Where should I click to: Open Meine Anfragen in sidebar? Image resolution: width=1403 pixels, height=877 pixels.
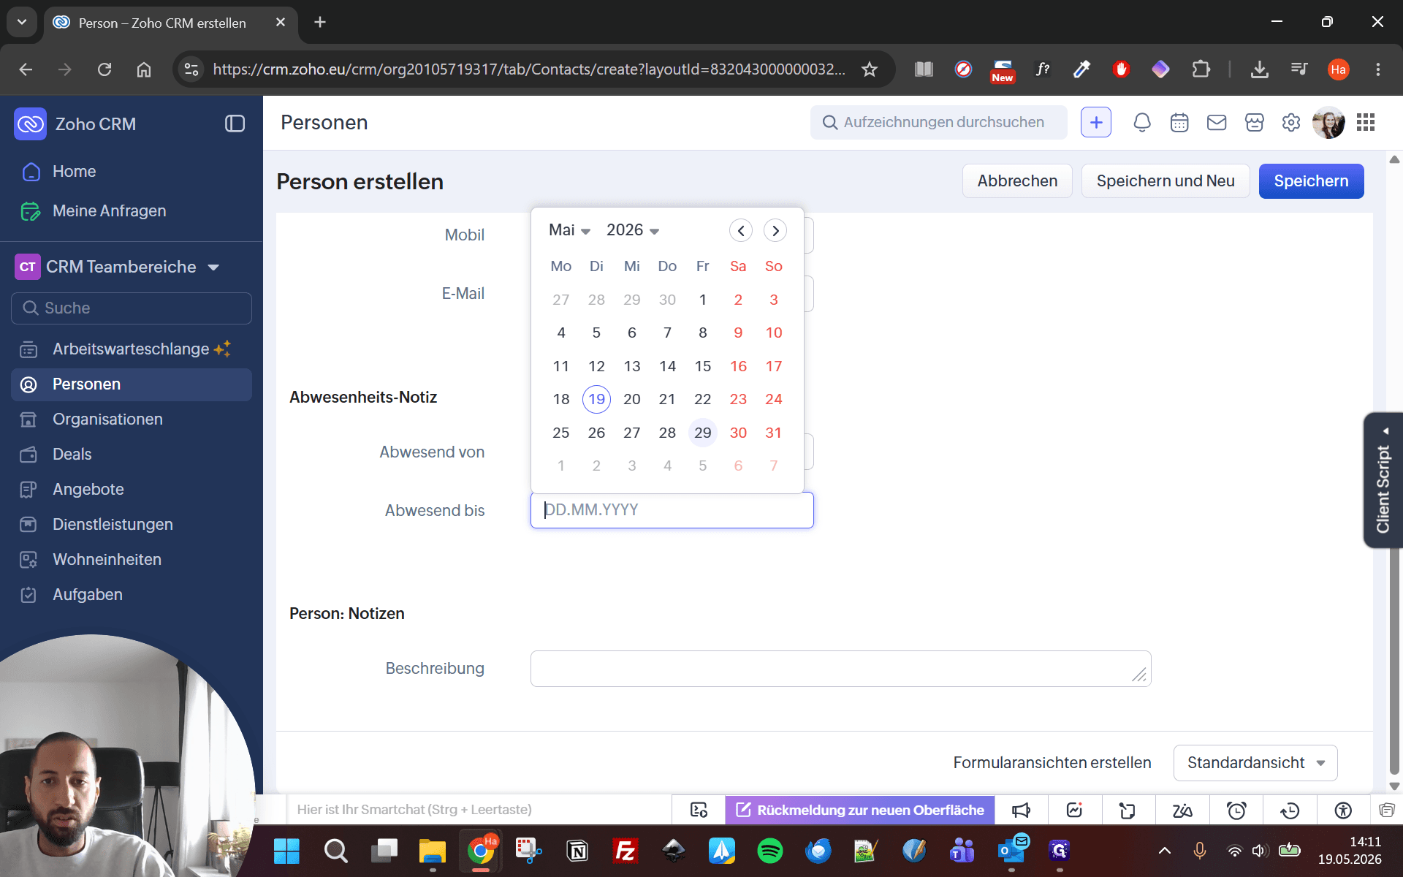(x=109, y=211)
